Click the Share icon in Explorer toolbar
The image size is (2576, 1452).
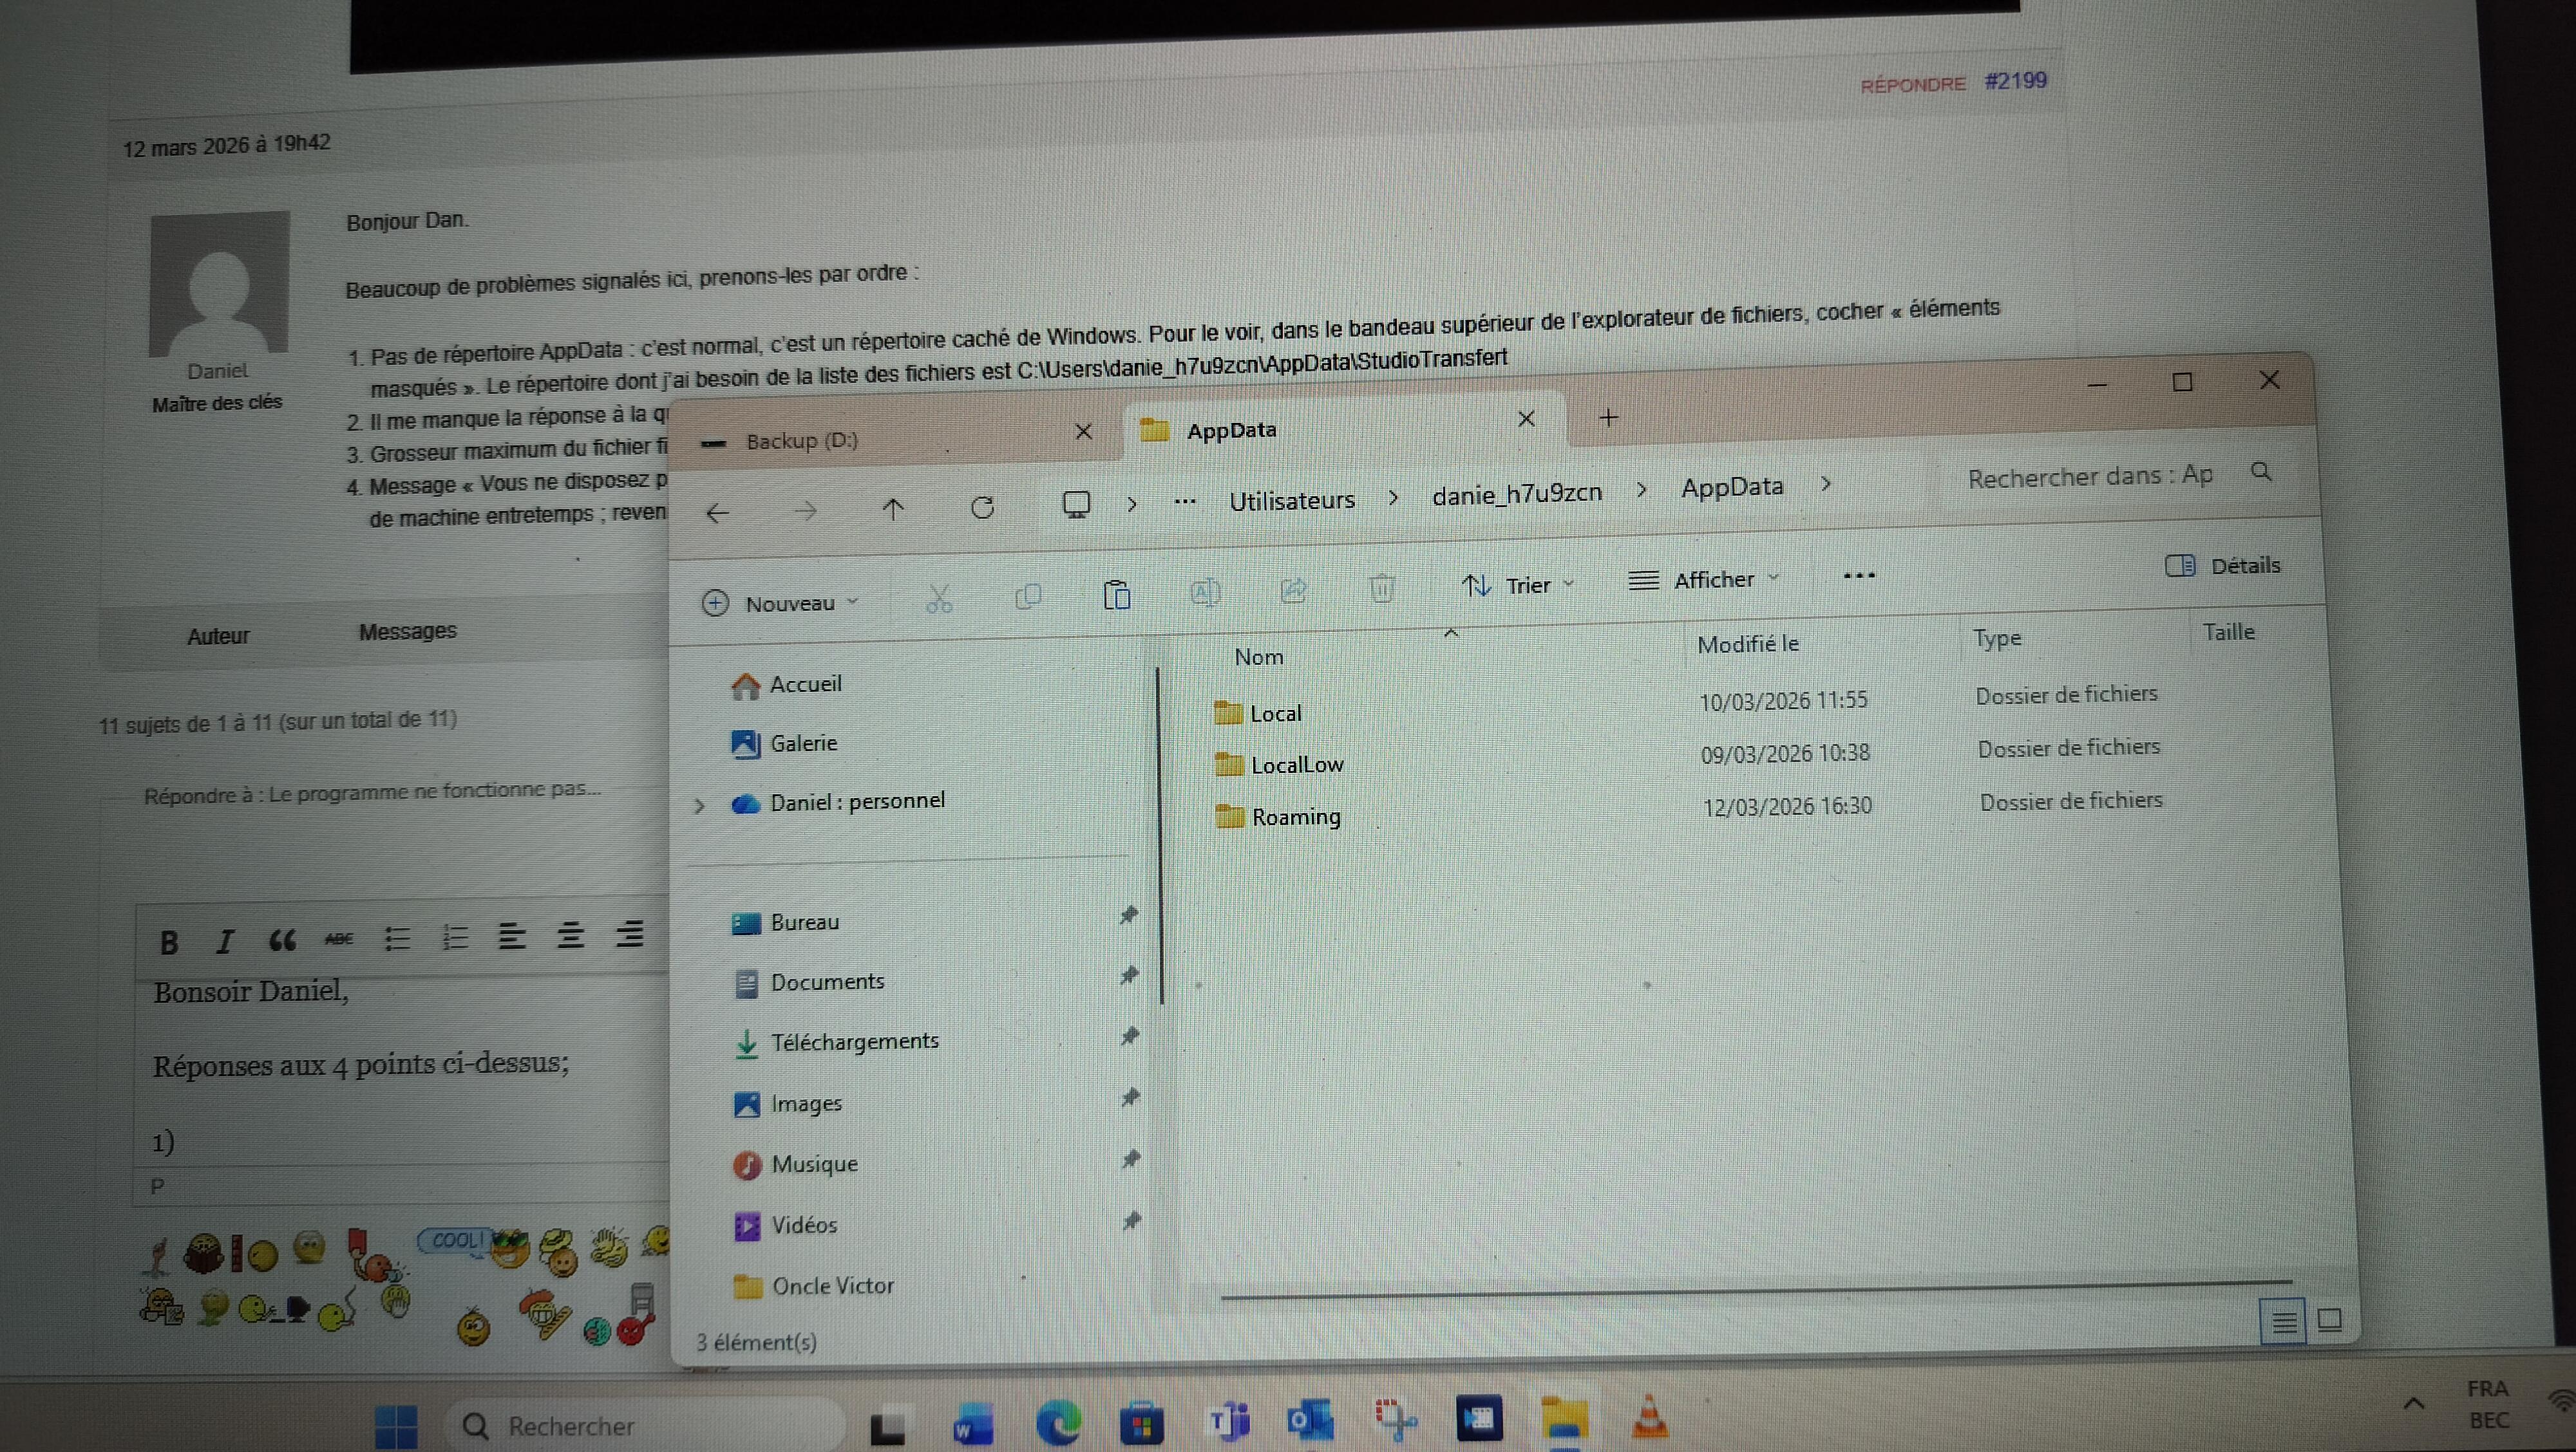1293,591
